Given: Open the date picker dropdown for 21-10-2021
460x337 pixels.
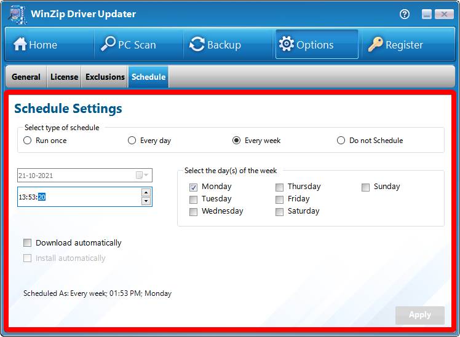Looking at the screenshot, I should click(x=143, y=175).
